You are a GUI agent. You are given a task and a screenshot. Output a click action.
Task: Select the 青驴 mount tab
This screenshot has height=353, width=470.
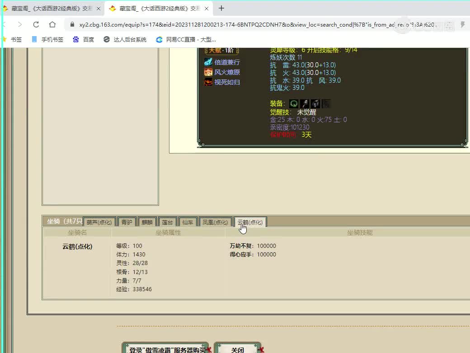coord(127,222)
